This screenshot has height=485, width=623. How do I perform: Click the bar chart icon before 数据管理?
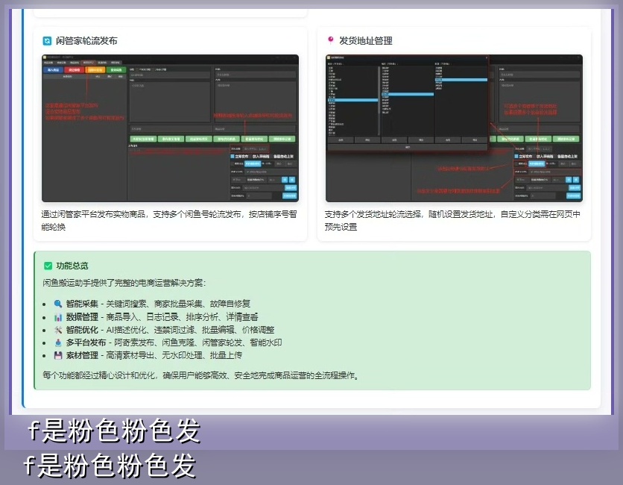(58, 317)
